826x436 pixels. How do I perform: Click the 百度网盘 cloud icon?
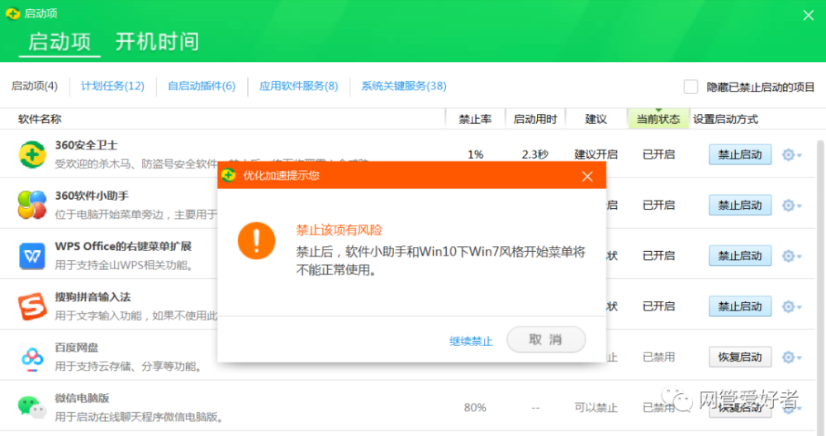pos(32,357)
